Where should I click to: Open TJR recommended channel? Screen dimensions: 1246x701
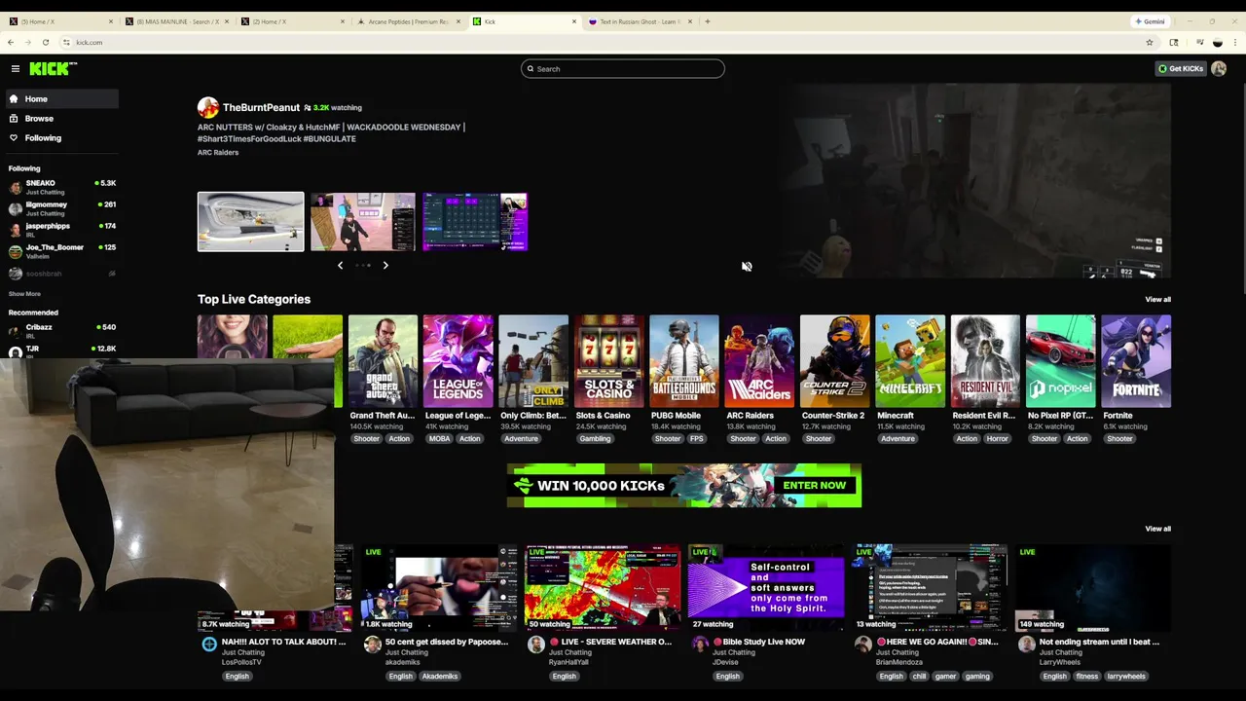click(62, 350)
